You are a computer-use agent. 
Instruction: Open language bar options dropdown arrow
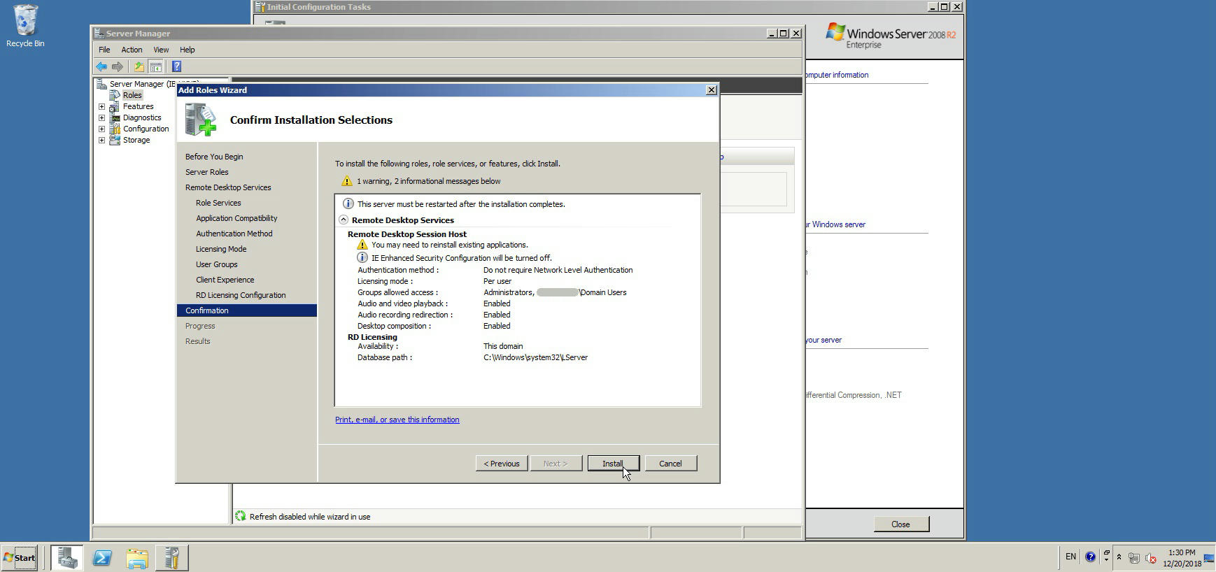tap(1106, 559)
